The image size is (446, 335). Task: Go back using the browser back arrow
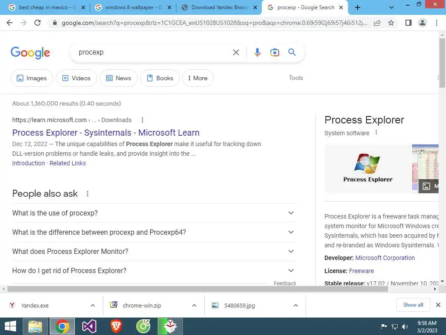[x=10, y=23]
